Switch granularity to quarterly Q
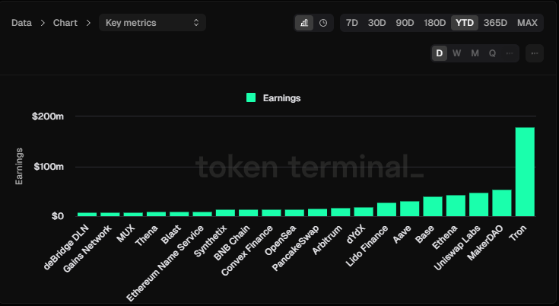559x306 pixels. 492,53
